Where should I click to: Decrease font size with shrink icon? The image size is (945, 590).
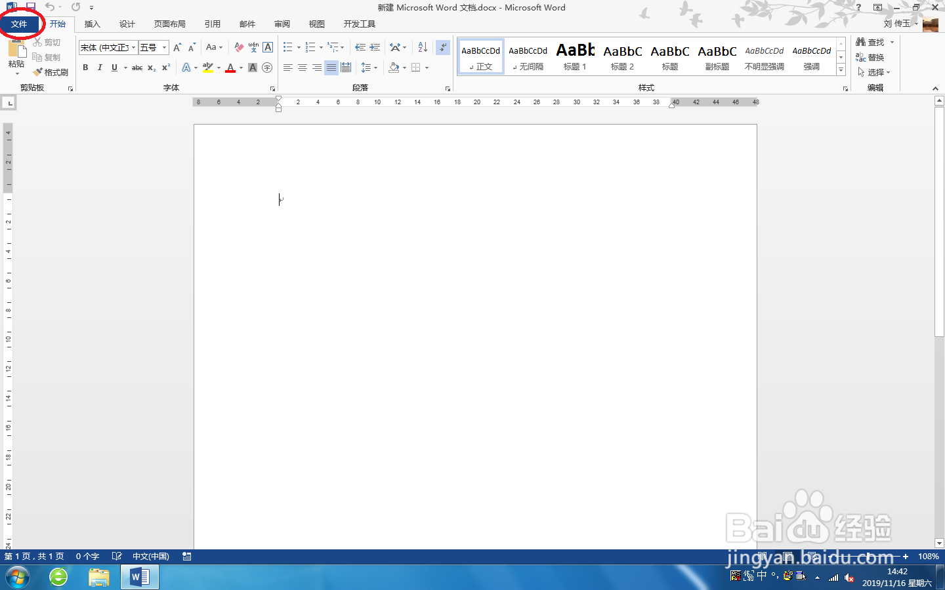[x=192, y=47]
